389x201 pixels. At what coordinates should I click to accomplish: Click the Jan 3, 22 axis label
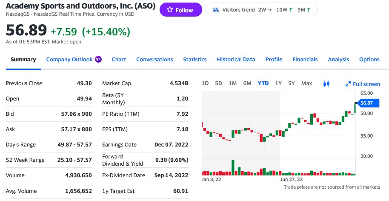click(211, 179)
